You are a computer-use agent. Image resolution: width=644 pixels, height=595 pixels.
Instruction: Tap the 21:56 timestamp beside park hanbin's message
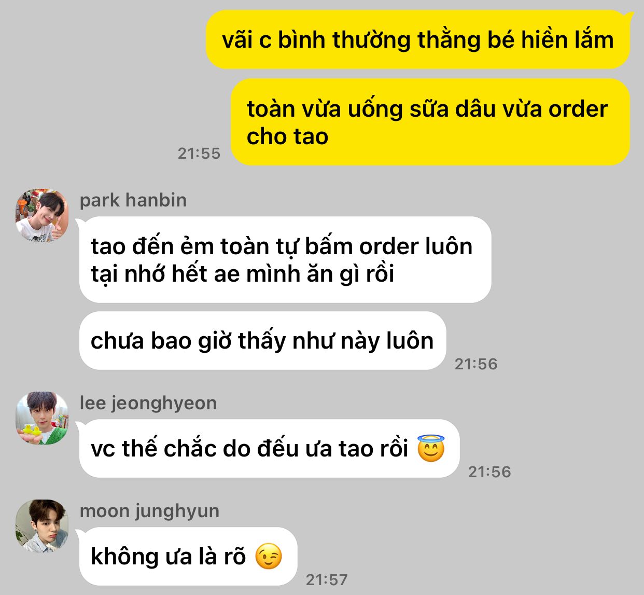(x=476, y=364)
